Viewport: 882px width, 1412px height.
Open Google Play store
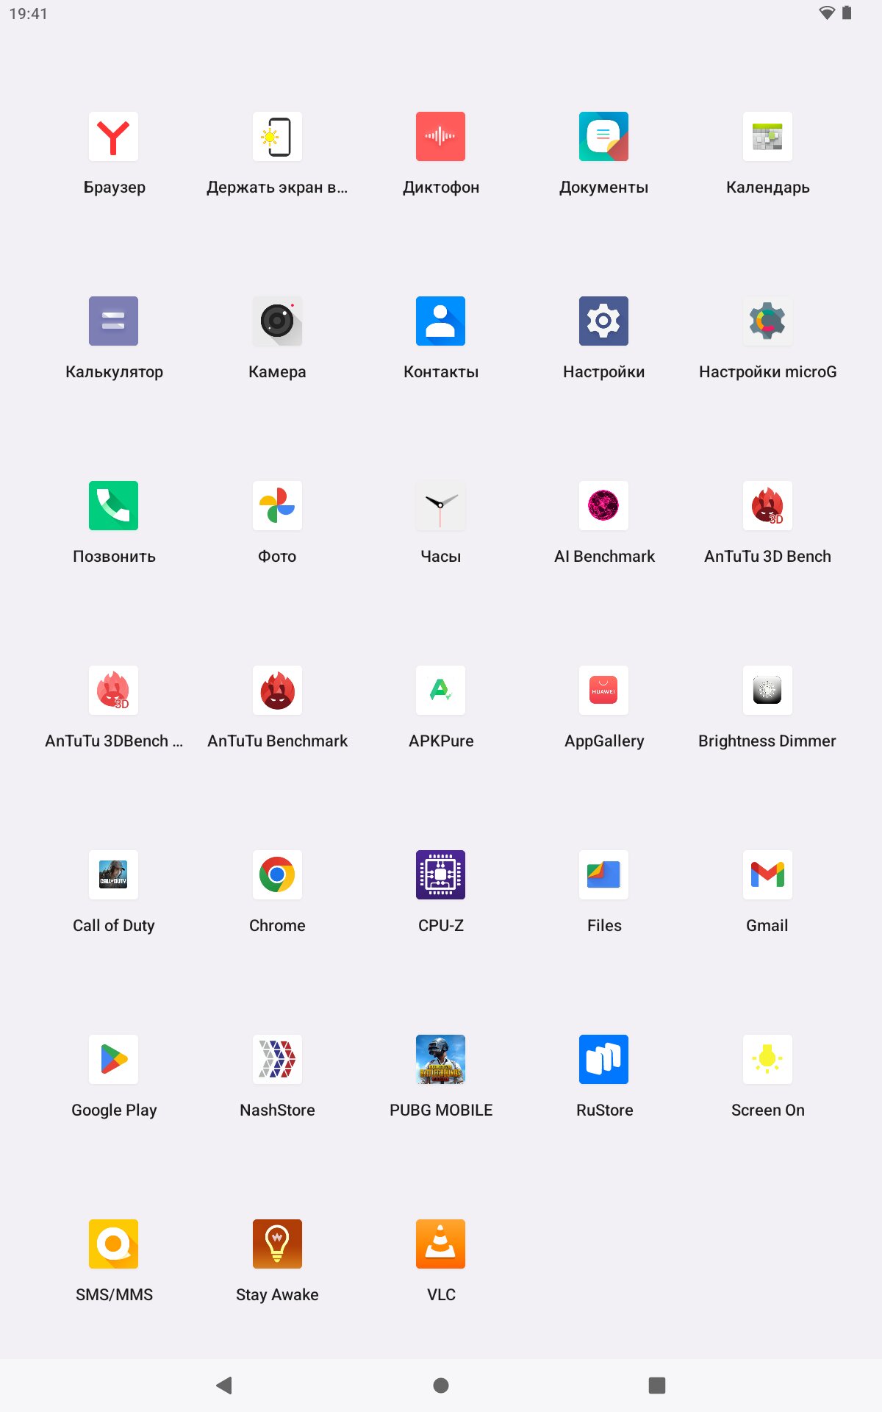[113, 1060]
